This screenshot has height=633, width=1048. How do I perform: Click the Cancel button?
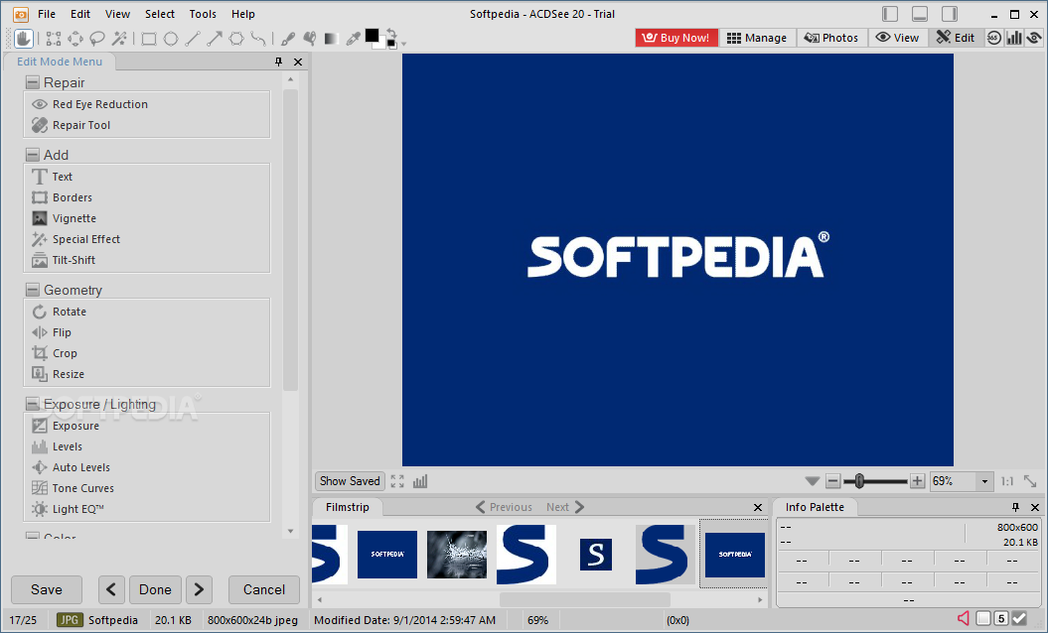pos(264,589)
